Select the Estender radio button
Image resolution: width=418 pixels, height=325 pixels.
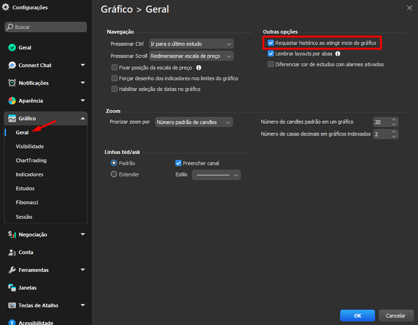(114, 174)
